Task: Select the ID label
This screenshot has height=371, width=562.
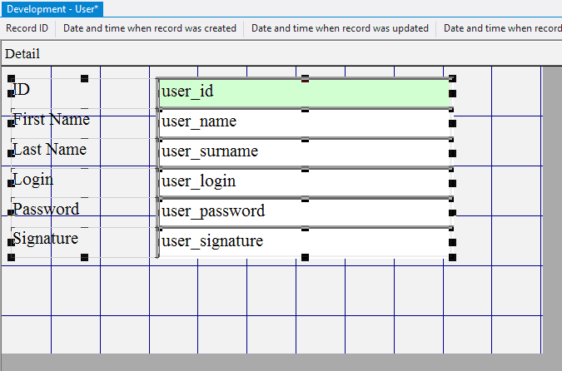Action: click(x=22, y=90)
